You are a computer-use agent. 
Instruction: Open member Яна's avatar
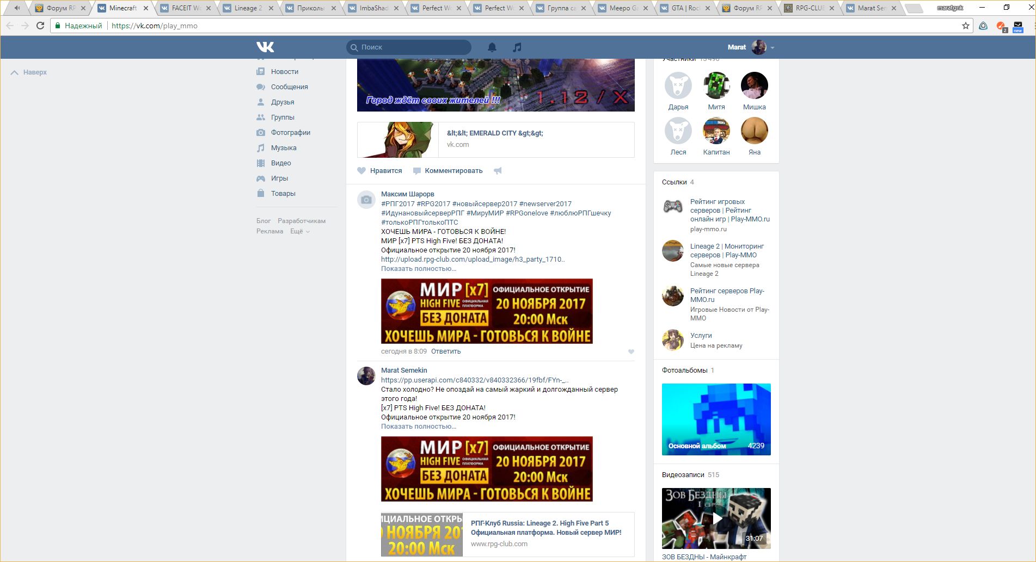coord(755,131)
